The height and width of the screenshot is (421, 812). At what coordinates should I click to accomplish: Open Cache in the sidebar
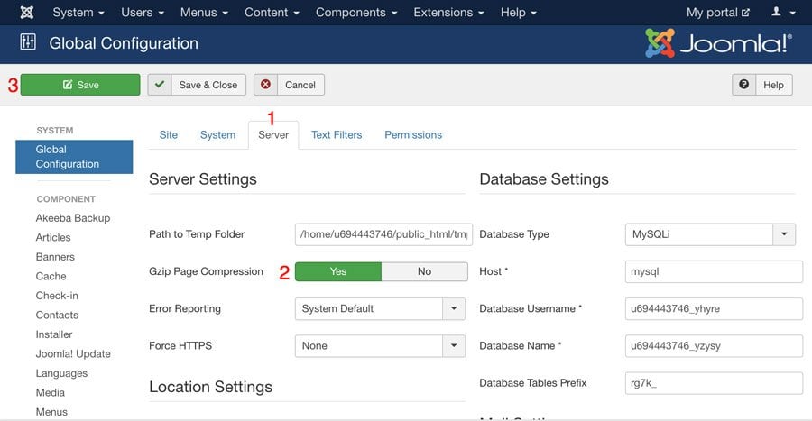(x=51, y=276)
